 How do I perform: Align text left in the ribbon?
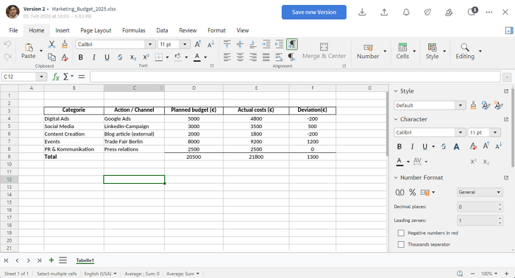pos(227,57)
